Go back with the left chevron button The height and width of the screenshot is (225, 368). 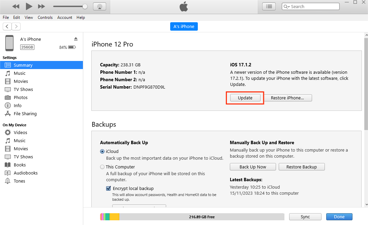click(7, 26)
